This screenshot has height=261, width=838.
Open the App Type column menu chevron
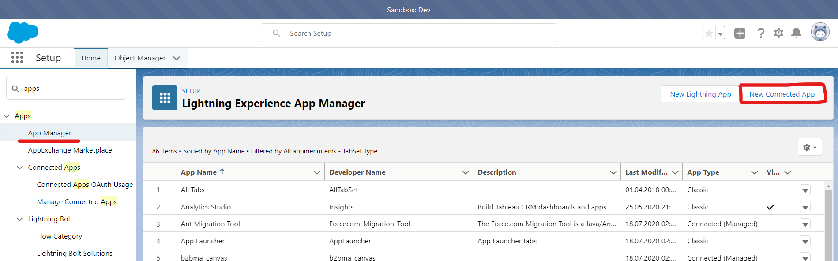point(754,172)
